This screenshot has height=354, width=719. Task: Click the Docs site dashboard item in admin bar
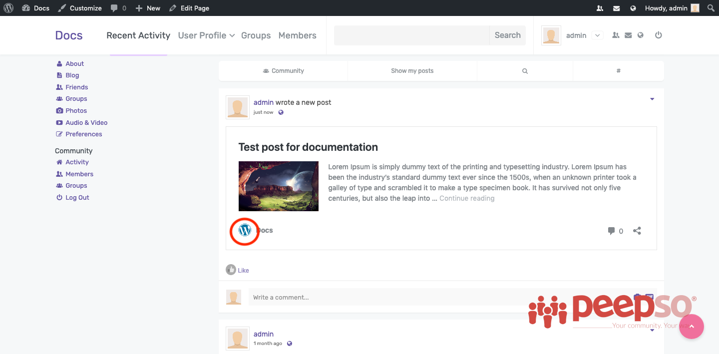pos(35,8)
